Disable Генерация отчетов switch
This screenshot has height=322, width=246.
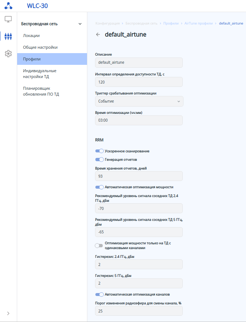click(99, 159)
